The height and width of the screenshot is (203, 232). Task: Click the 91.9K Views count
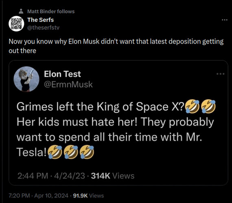tap(88, 196)
